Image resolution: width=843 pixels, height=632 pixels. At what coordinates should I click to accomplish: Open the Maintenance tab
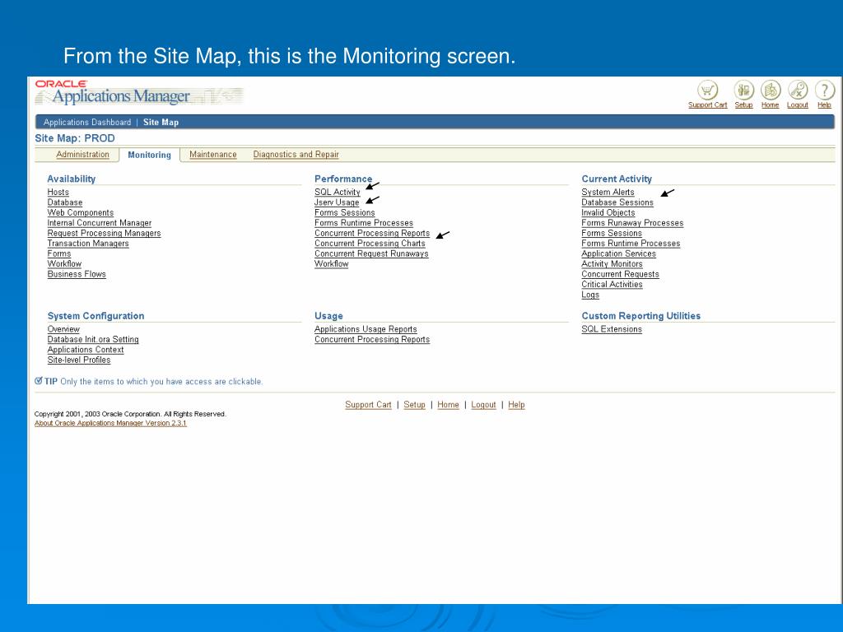tap(212, 155)
